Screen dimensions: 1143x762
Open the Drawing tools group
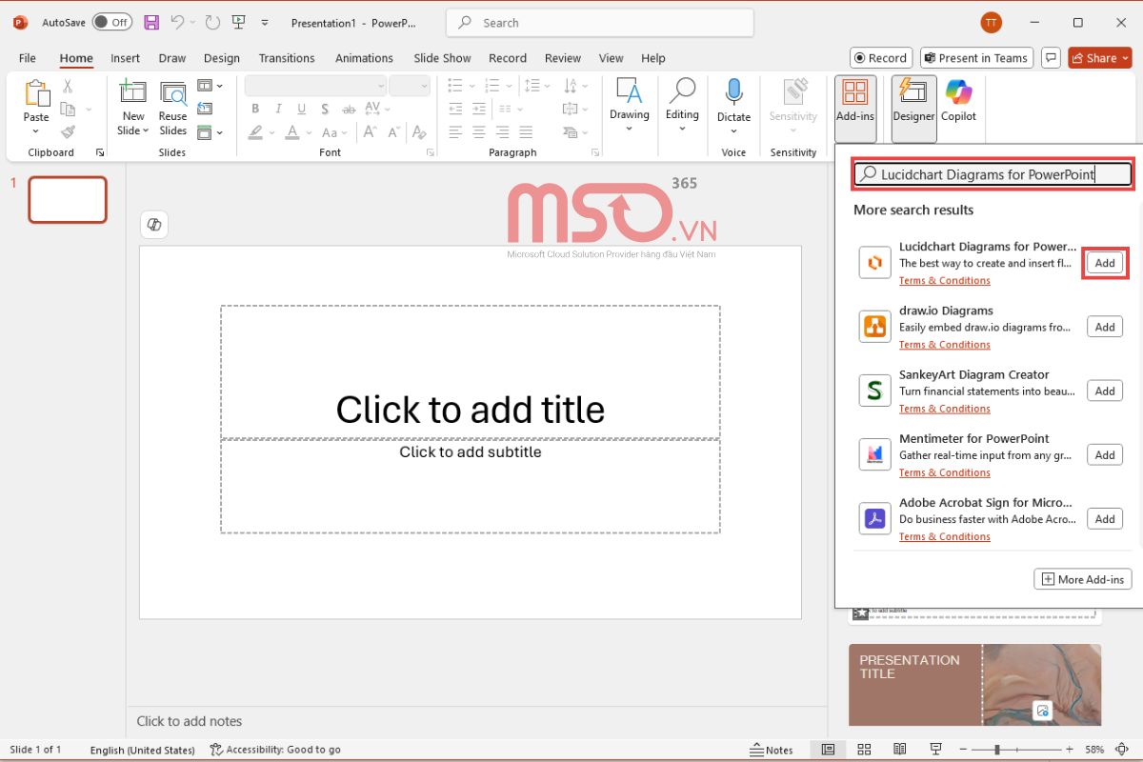tap(630, 104)
